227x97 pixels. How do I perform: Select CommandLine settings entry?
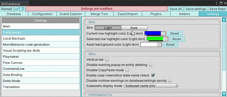[x=41, y=69]
